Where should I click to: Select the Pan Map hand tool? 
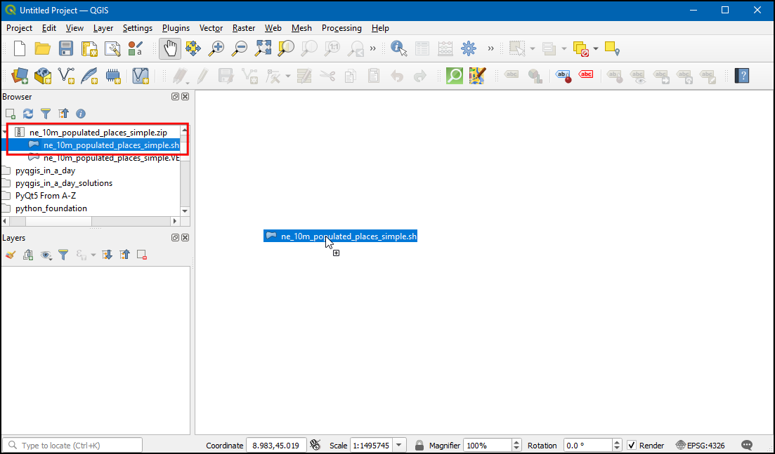(x=169, y=48)
